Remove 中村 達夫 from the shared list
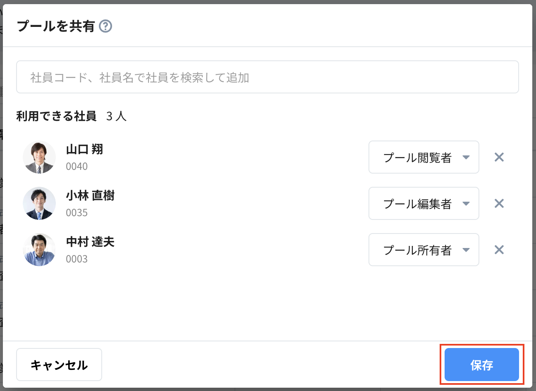Screen dimensions: 536x391 tap(499, 250)
